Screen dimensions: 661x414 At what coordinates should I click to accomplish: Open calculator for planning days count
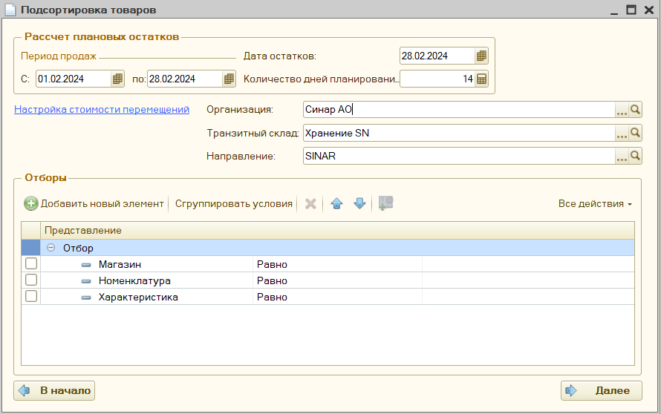click(481, 79)
